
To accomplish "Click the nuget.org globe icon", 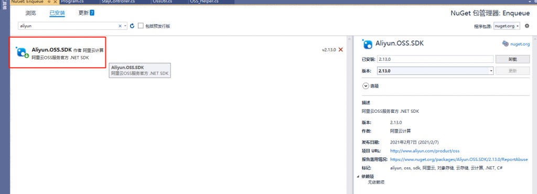I will point(505,44).
